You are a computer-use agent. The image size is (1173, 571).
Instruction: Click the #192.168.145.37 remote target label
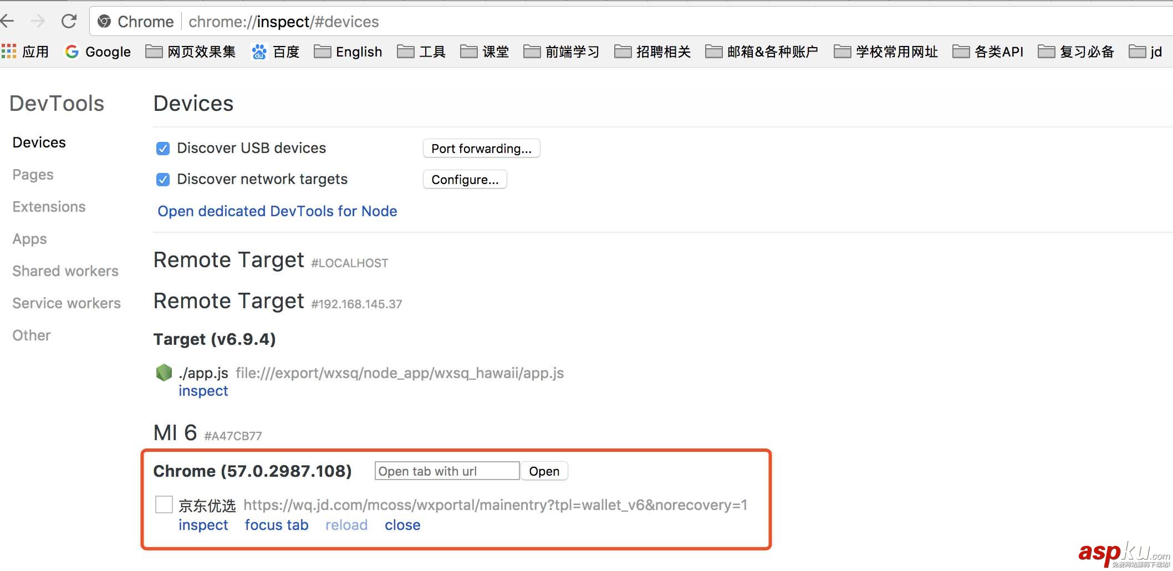pos(356,304)
